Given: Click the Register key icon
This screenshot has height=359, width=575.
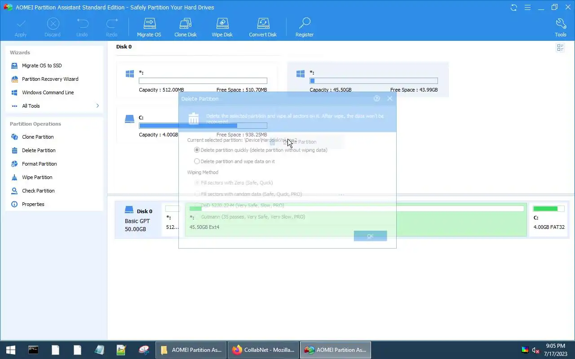Looking at the screenshot, I should click(305, 24).
